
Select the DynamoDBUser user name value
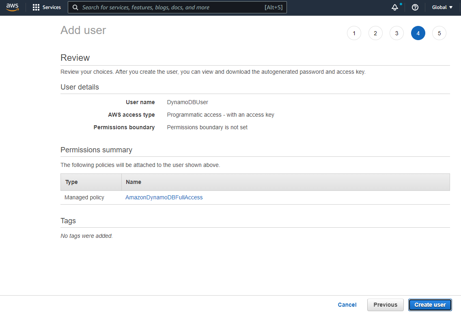187,102
